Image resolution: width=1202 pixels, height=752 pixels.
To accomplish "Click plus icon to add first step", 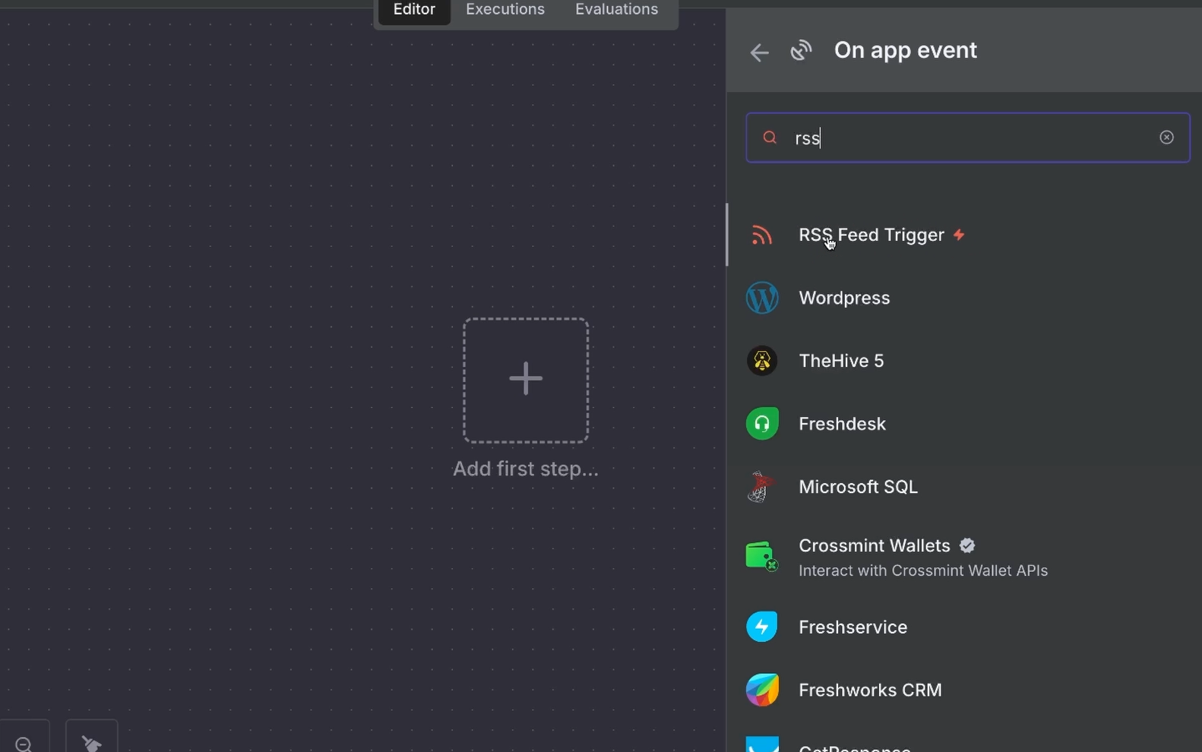I will pos(526,380).
